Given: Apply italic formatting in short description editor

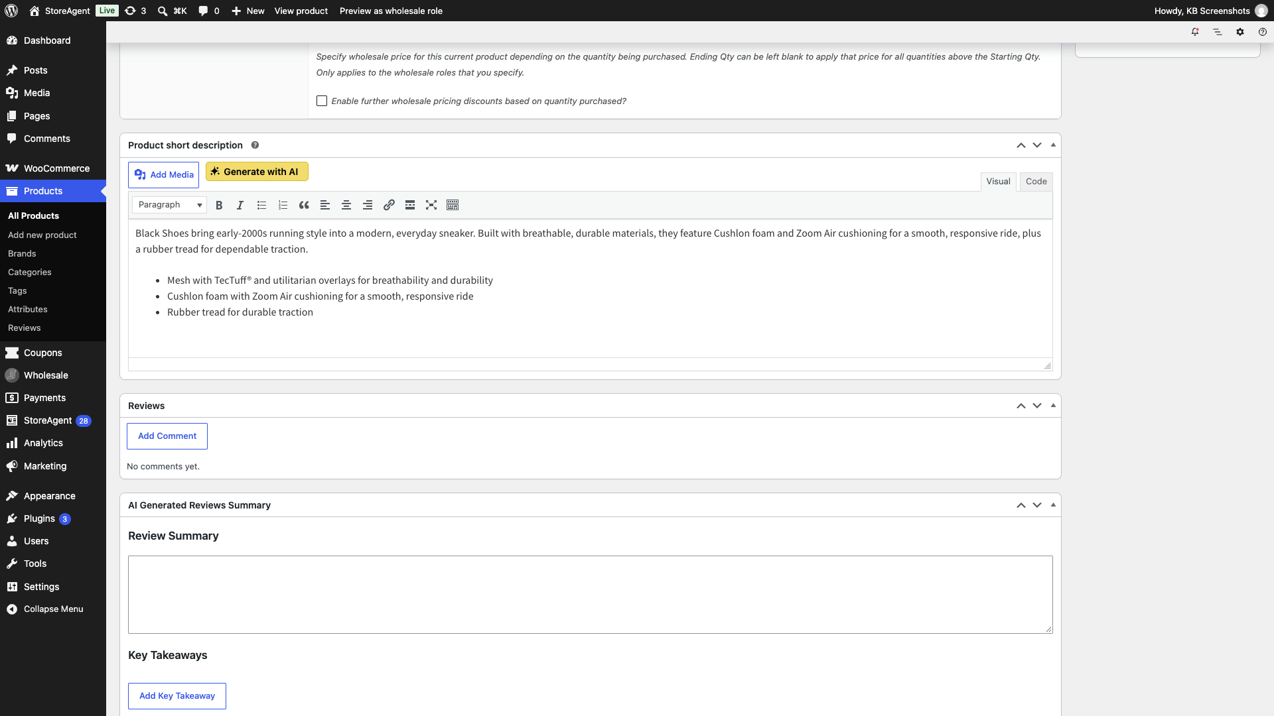Looking at the screenshot, I should 240,205.
